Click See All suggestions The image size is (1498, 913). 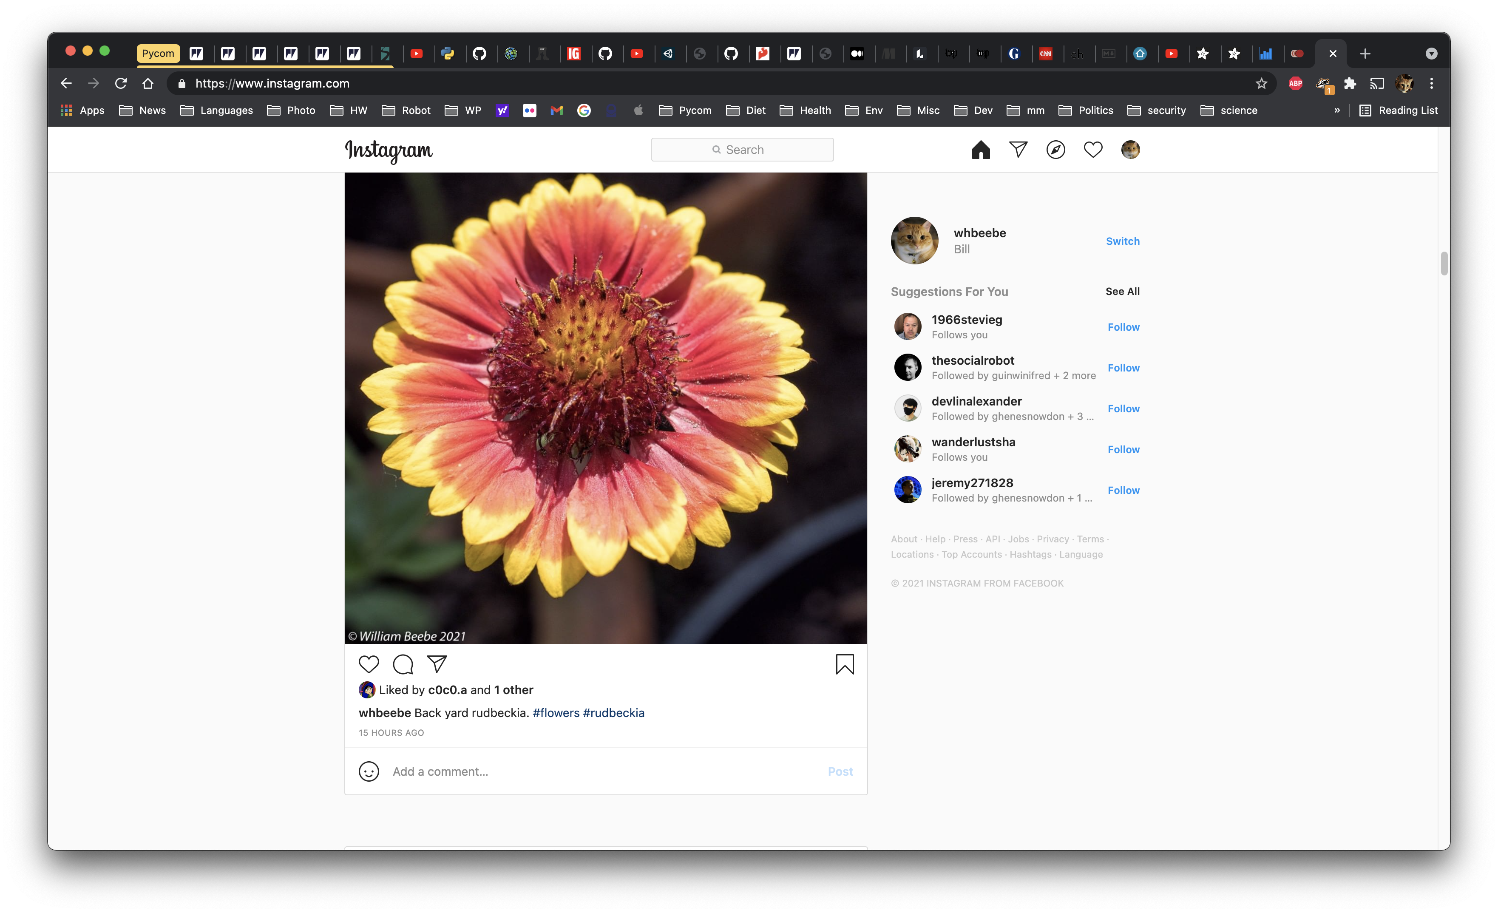1122,291
